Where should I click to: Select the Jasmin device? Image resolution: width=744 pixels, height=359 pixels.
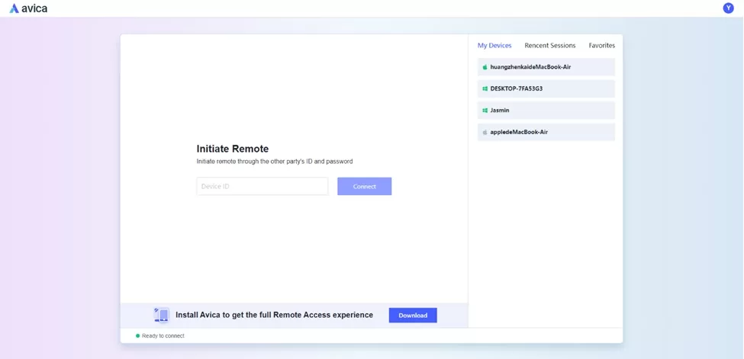pyautogui.click(x=546, y=111)
